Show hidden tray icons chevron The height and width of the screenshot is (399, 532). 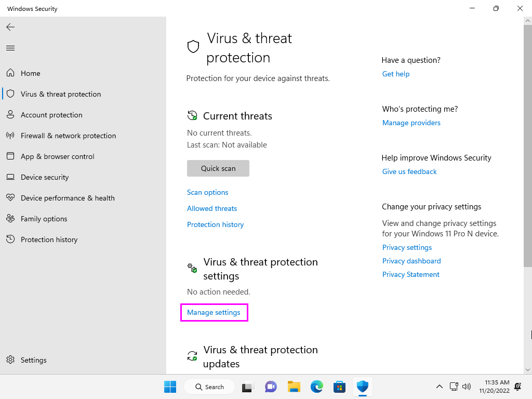pyautogui.click(x=440, y=387)
